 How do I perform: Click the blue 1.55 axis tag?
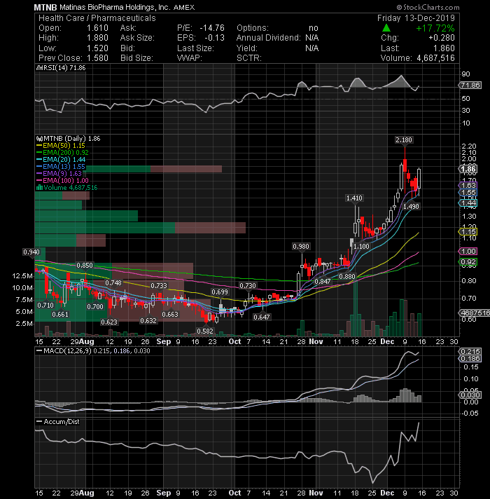pos(468,193)
